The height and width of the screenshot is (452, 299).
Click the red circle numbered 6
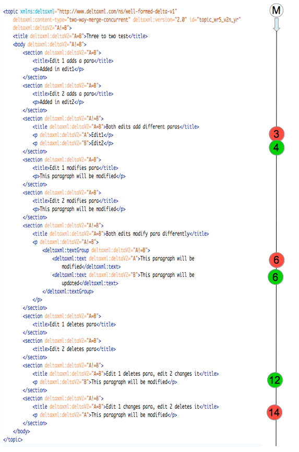pos(276,260)
